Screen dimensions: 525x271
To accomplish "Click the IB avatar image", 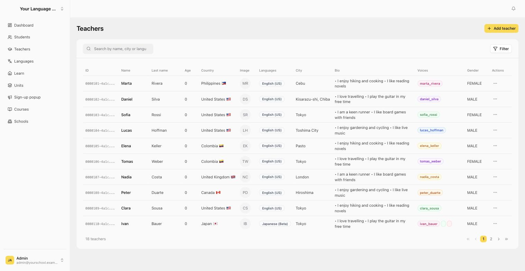I will [x=245, y=224].
